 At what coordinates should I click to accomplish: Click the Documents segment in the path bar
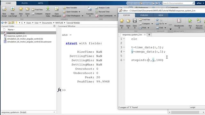coord(47,23)
